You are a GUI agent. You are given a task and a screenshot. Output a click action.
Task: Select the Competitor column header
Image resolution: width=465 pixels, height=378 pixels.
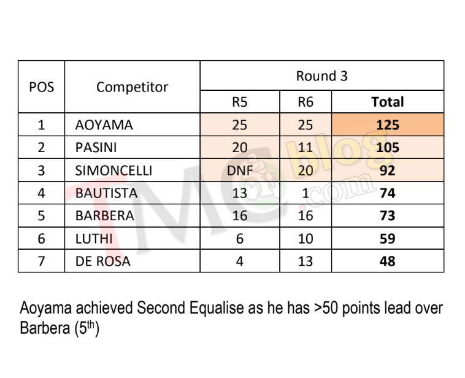coord(133,87)
